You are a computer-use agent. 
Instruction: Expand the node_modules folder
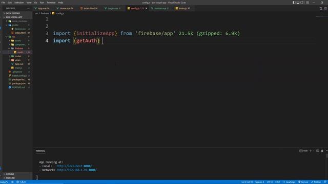[18, 21]
